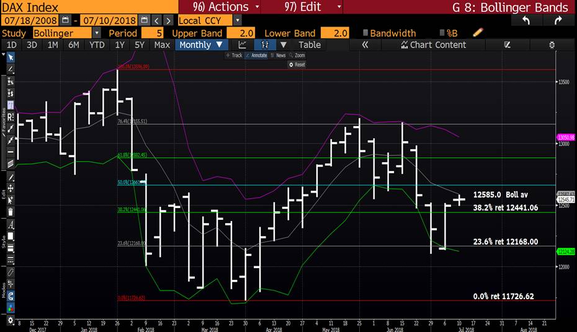Edit study with the orange pencil icon
The height and width of the screenshot is (332, 577).
[x=478, y=33]
